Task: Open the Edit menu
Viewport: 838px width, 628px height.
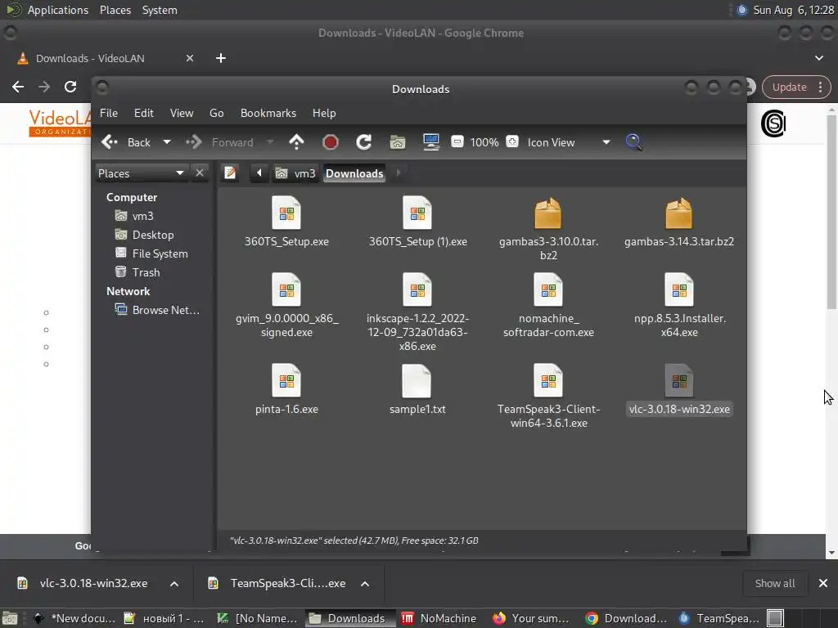Action: click(144, 113)
